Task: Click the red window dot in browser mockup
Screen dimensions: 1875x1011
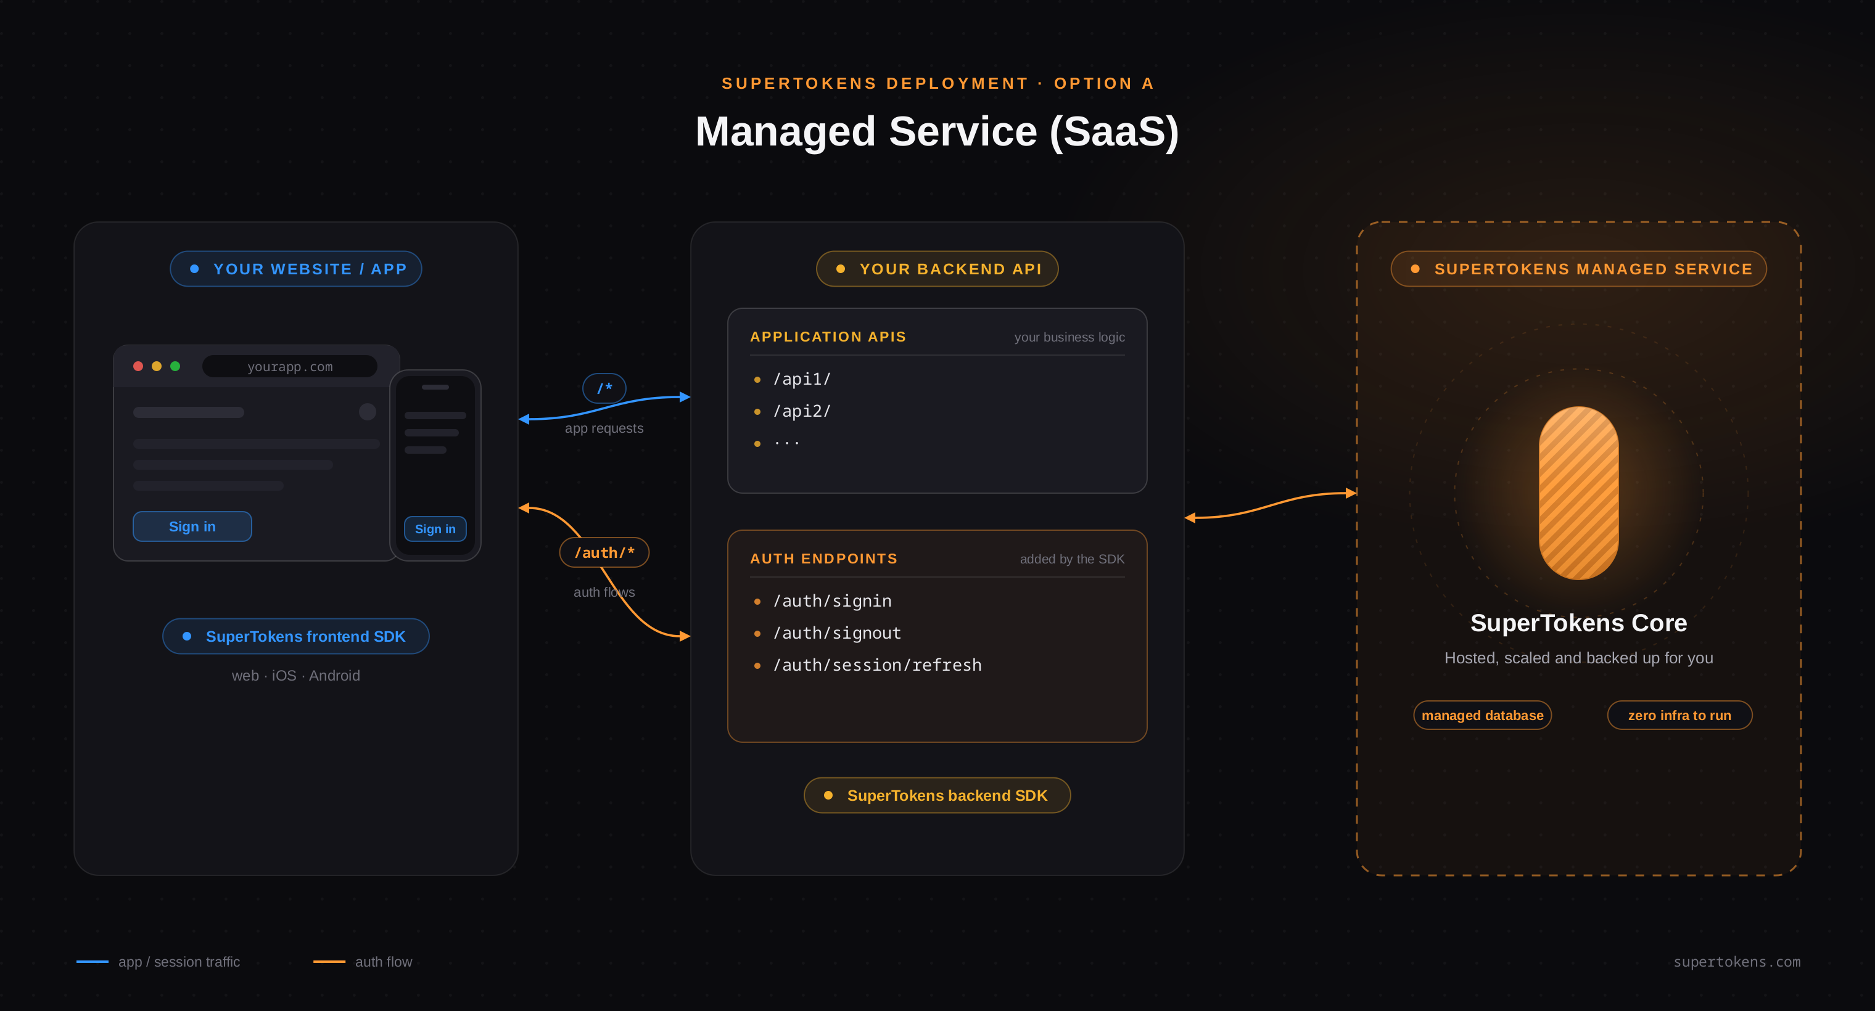Action: tap(138, 367)
